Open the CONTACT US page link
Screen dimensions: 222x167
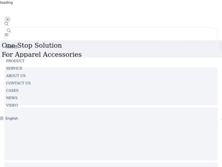pyautogui.click(x=18, y=83)
